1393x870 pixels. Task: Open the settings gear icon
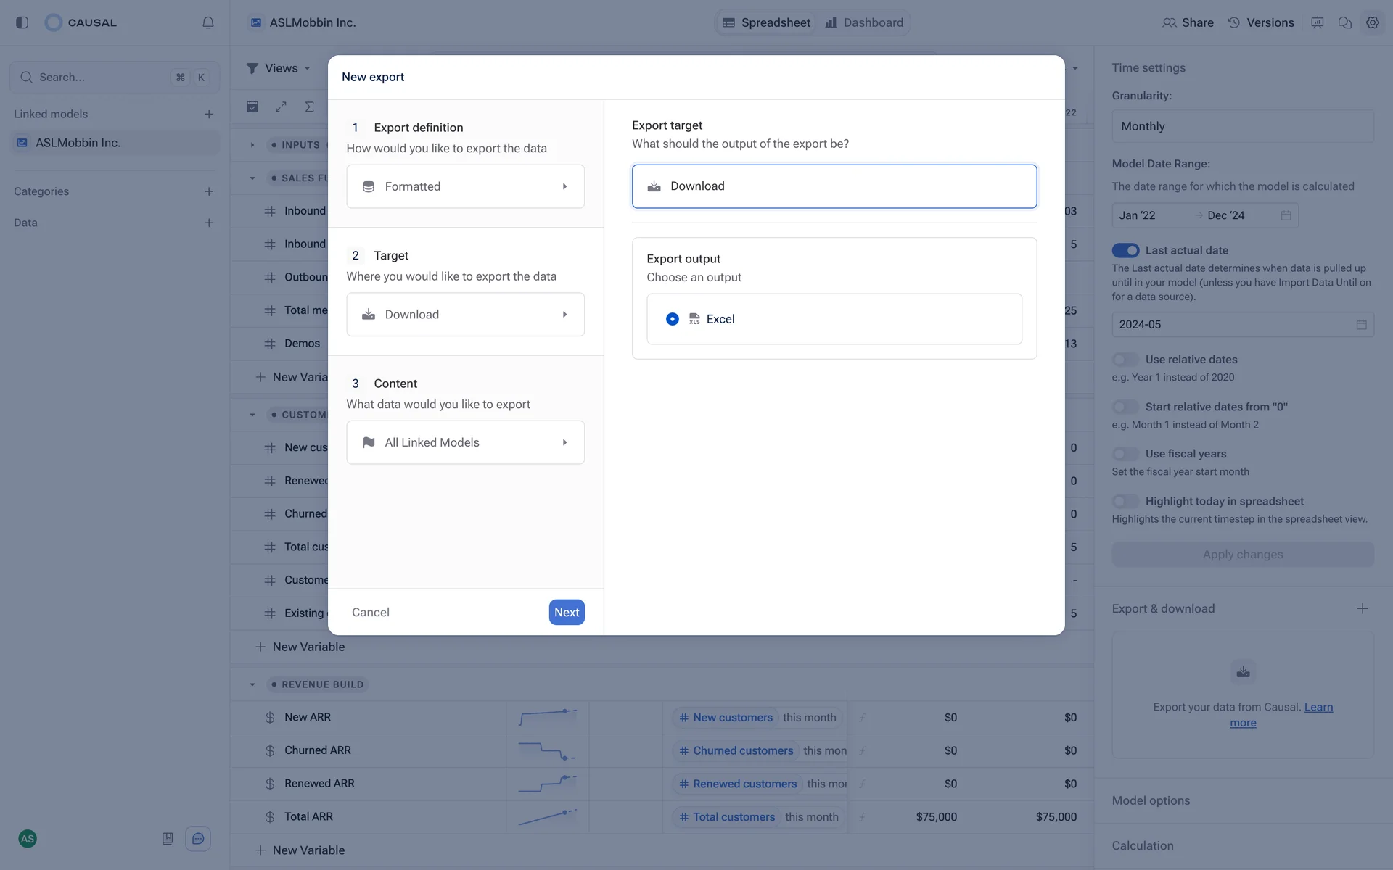1372,22
